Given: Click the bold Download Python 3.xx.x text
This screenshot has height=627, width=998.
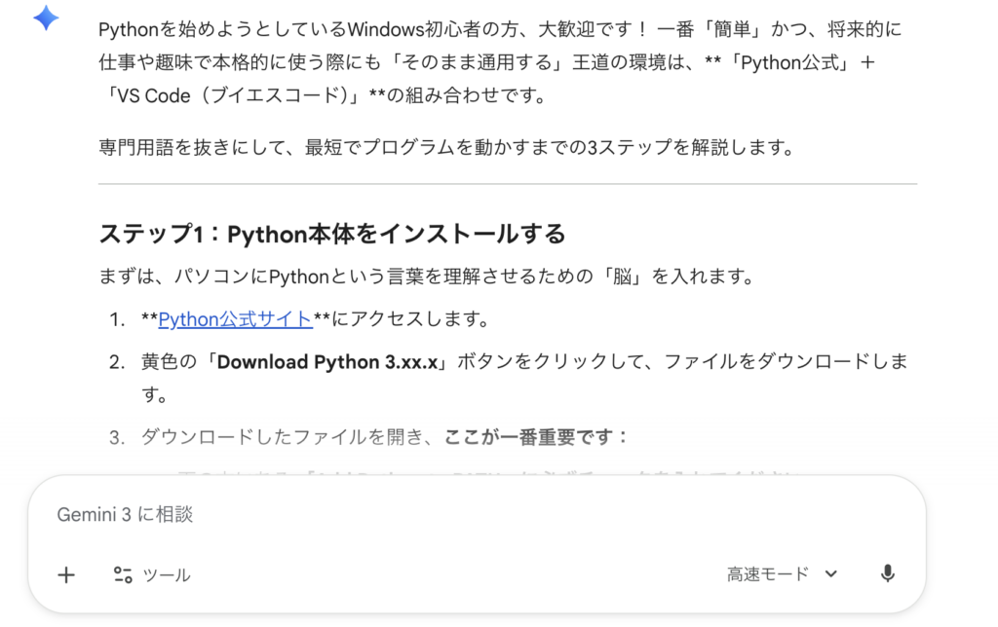Looking at the screenshot, I should 327,362.
